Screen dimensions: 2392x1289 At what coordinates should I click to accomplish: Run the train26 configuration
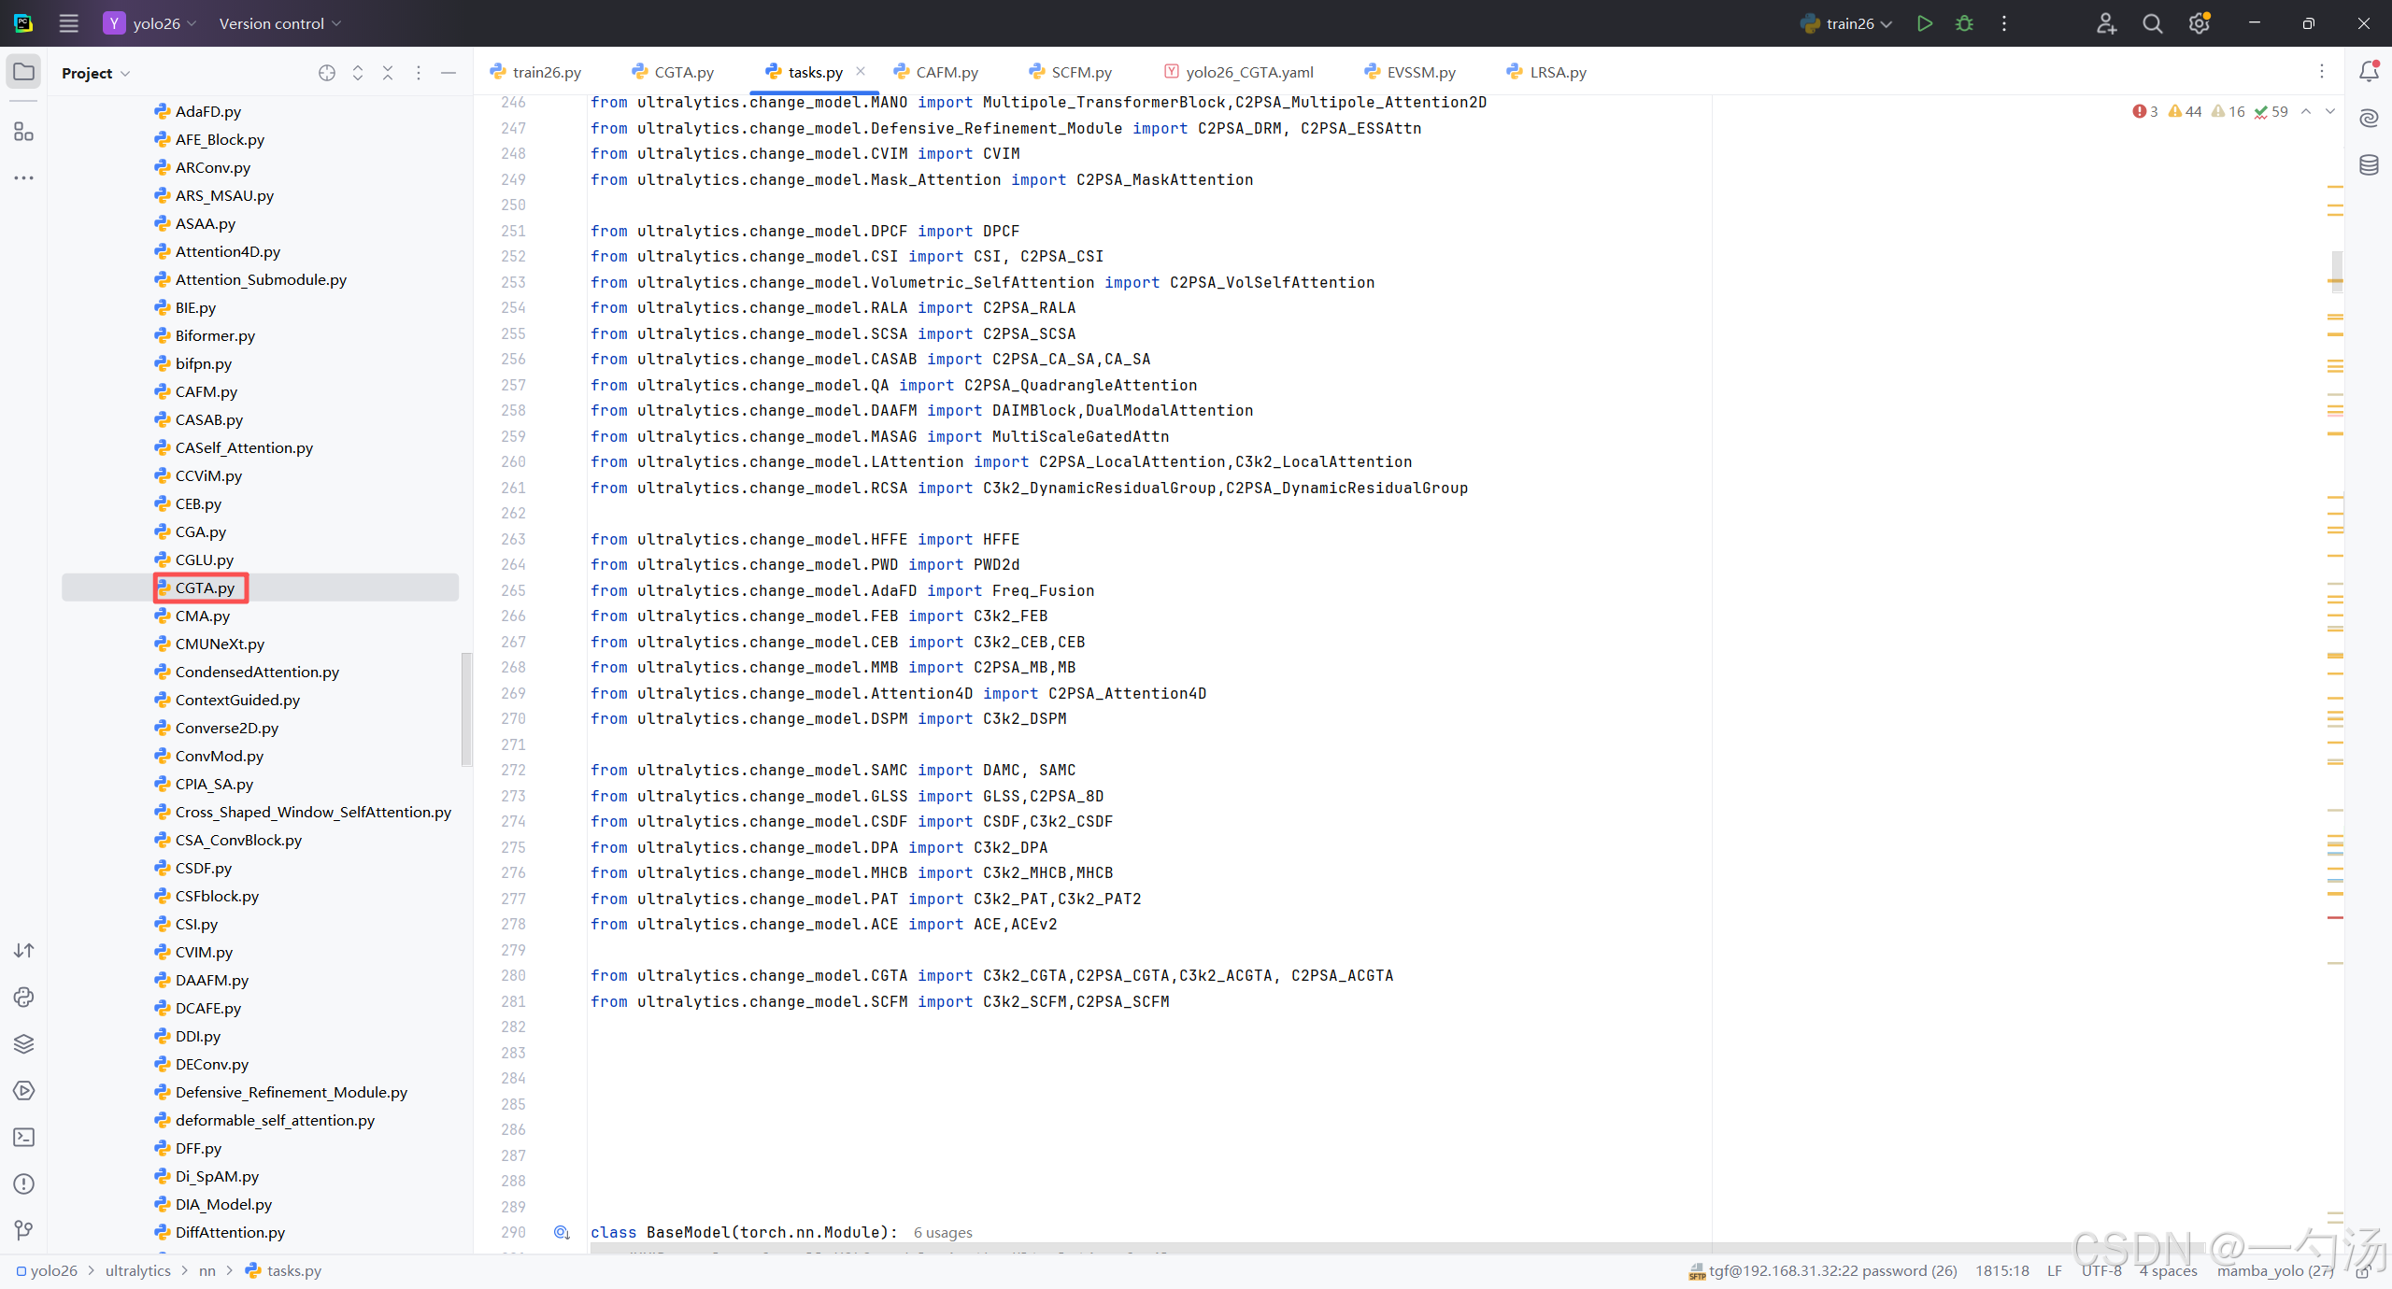1924,23
